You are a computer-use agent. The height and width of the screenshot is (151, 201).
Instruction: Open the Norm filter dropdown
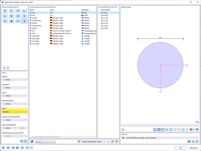[15, 96]
